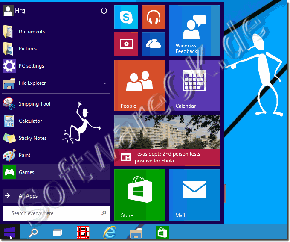
Task: Open File Explorer on the taskbar
Action: coord(136,233)
